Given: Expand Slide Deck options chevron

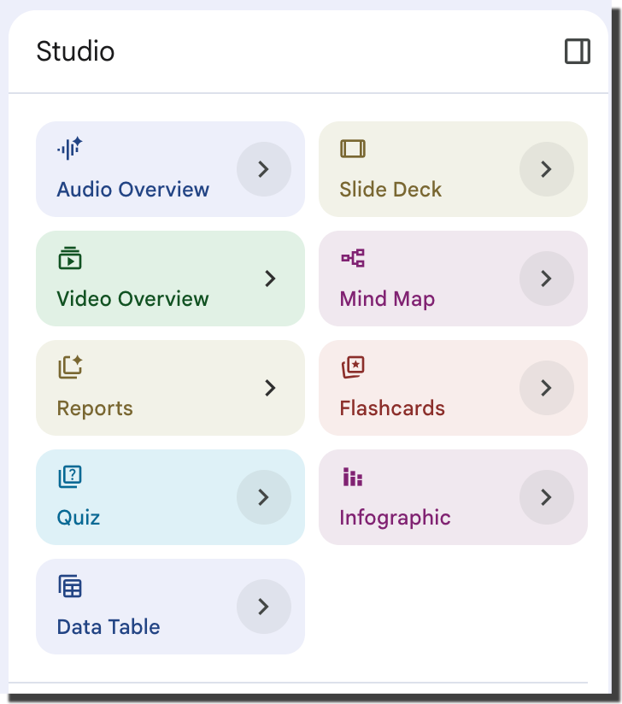Looking at the screenshot, I should [547, 169].
